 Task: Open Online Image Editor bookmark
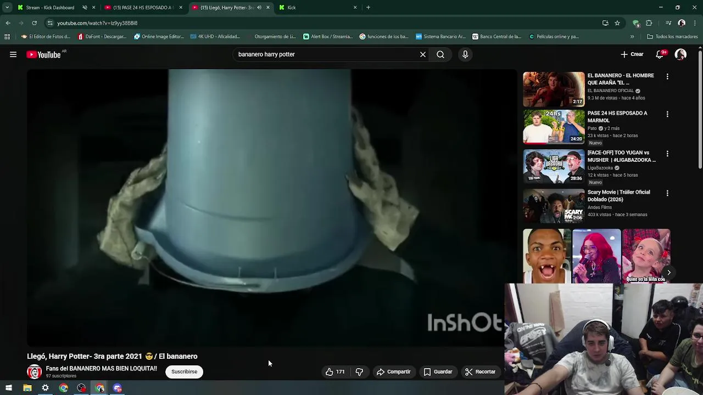pos(159,37)
